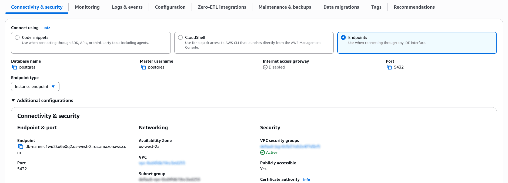Open the Data migrations tab

coord(341,7)
